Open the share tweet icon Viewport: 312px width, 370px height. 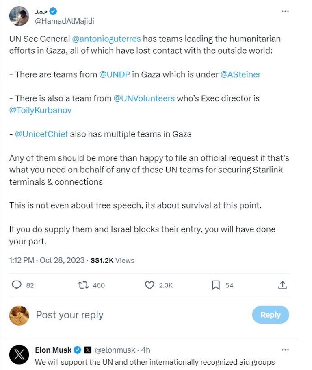[283, 285]
